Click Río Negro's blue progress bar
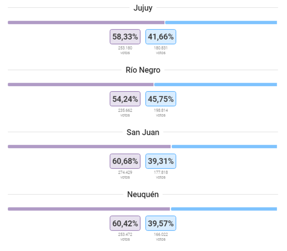287x251 pixels. tap(215, 85)
